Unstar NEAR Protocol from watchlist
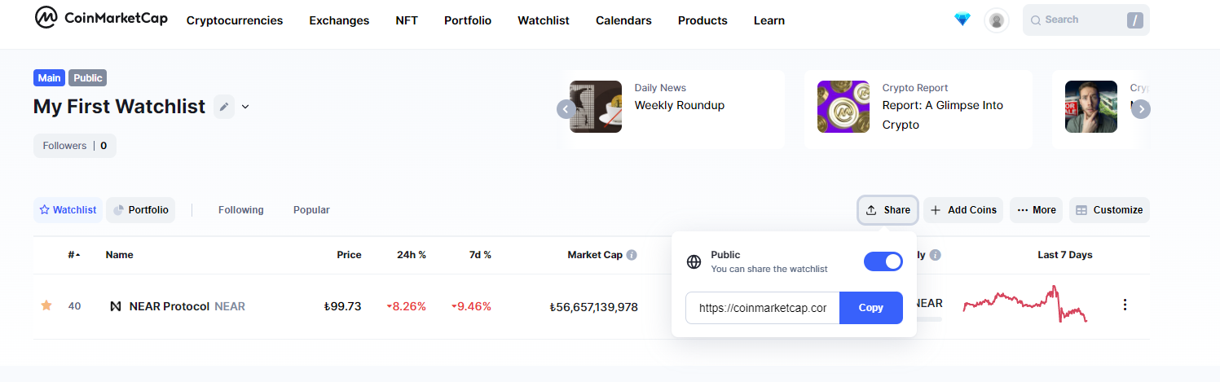The width and height of the screenshot is (1220, 382). click(x=46, y=305)
